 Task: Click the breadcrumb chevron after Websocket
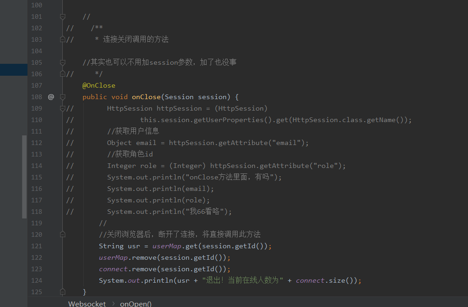click(114, 304)
